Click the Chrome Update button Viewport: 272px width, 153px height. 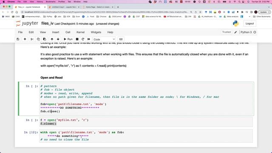[264, 12]
